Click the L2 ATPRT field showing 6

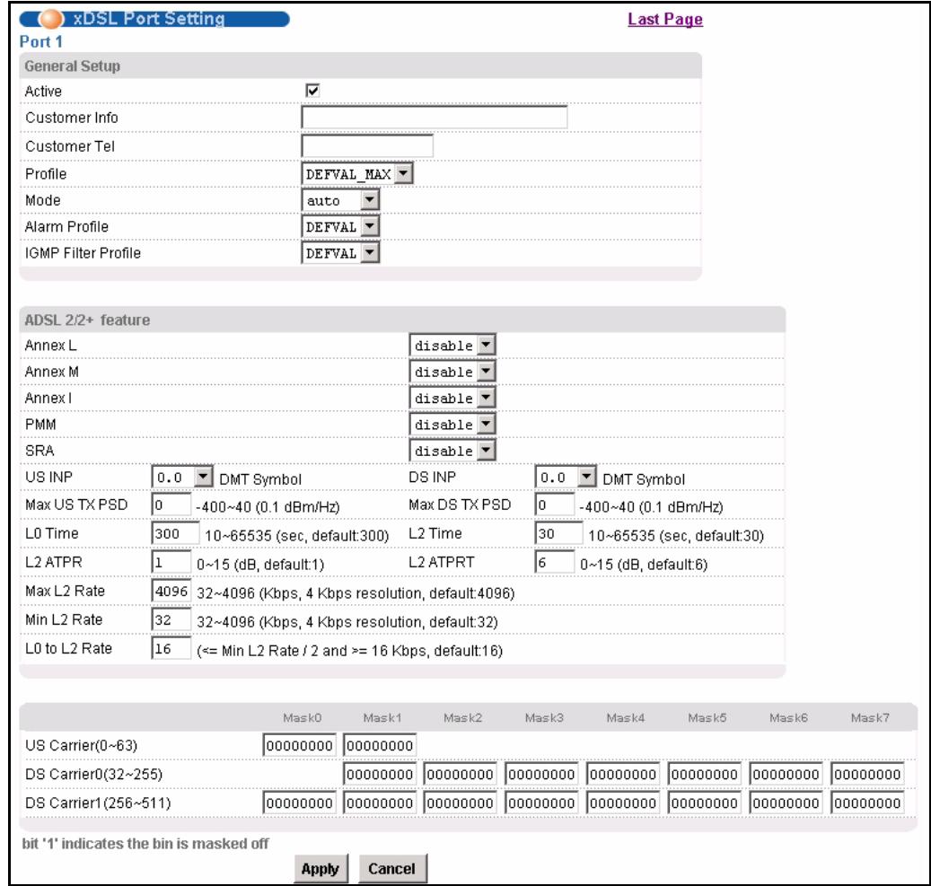[x=555, y=562]
